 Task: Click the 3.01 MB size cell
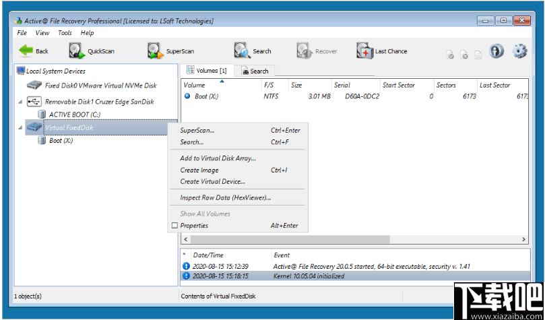[x=319, y=96]
